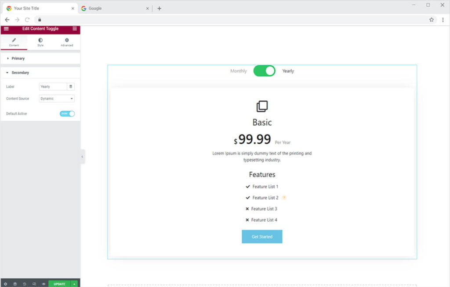The image size is (450, 287).
Task: Click the green Update button
Action: tap(59, 284)
